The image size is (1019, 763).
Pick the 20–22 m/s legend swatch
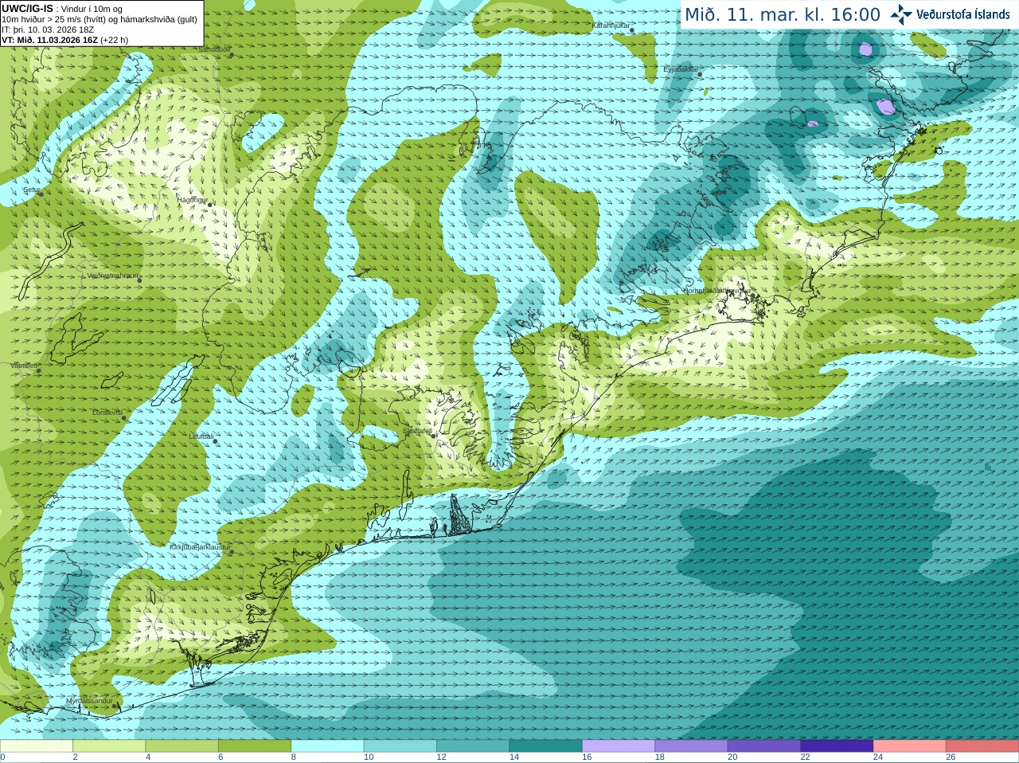coord(764,745)
